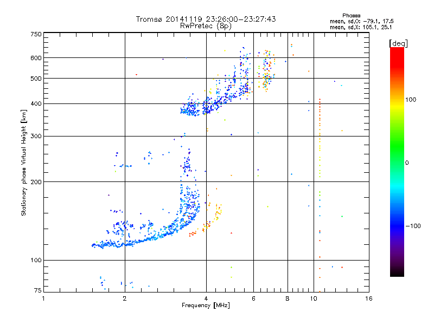Image resolution: width=434 pixels, height=325 pixels.
Task: Click the 16 tick label on the frequency axis
Action: pyautogui.click(x=368, y=298)
